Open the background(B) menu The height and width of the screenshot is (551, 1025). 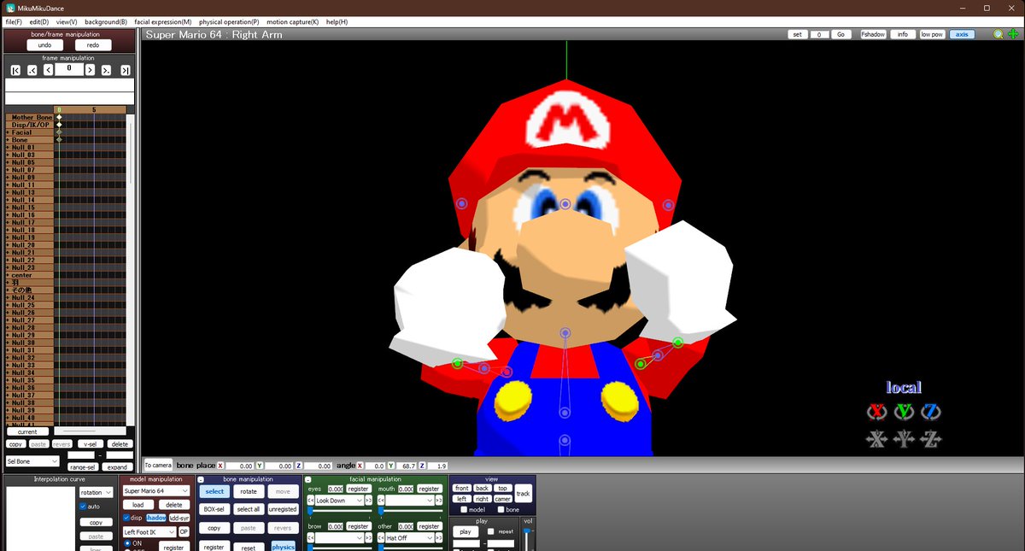tap(106, 21)
